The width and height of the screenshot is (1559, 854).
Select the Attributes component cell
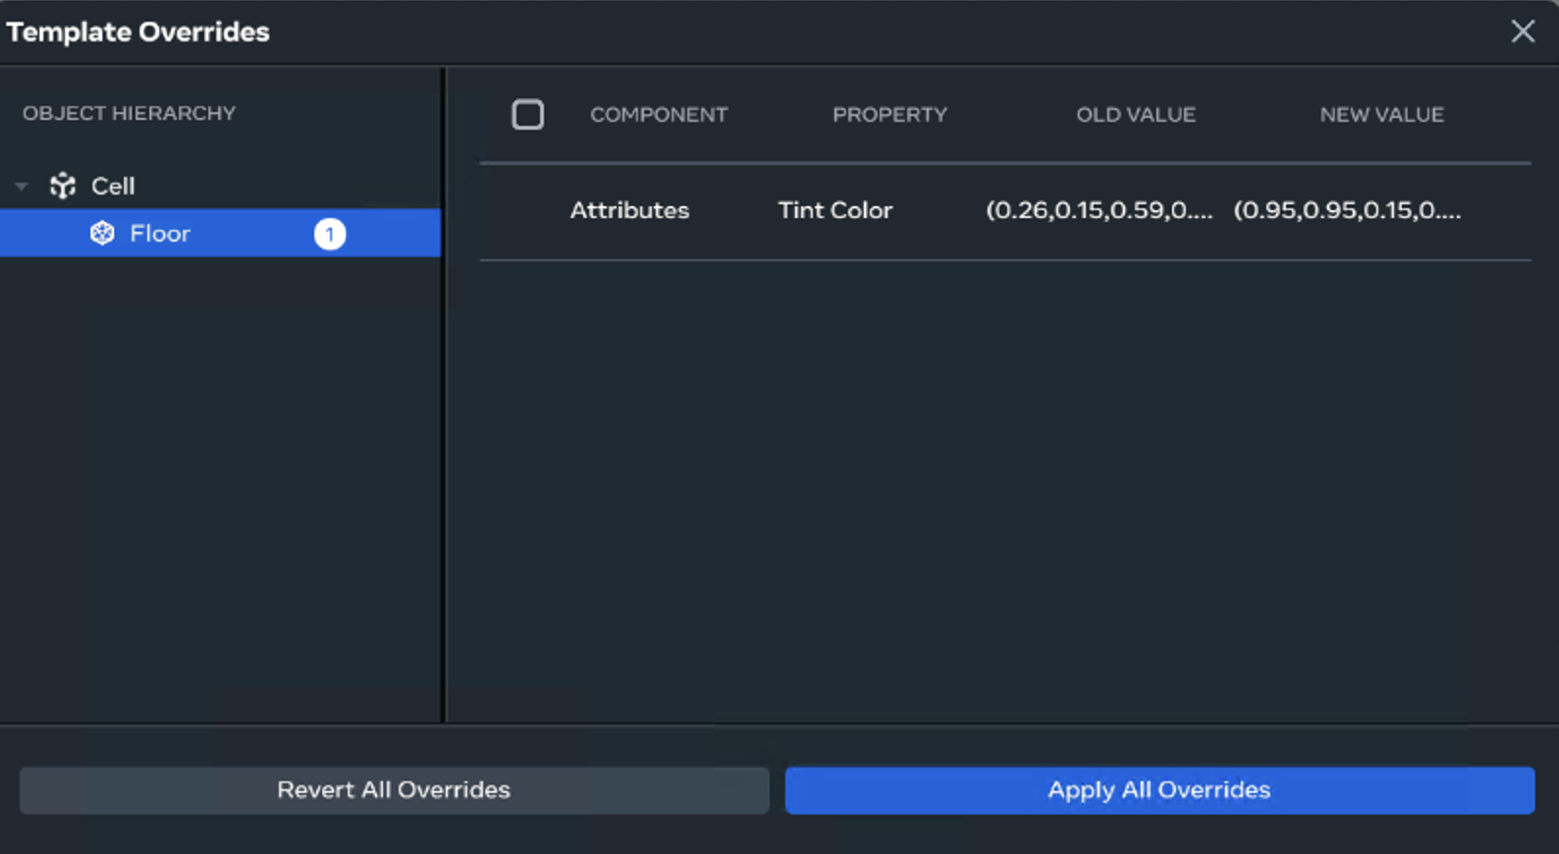pos(629,210)
